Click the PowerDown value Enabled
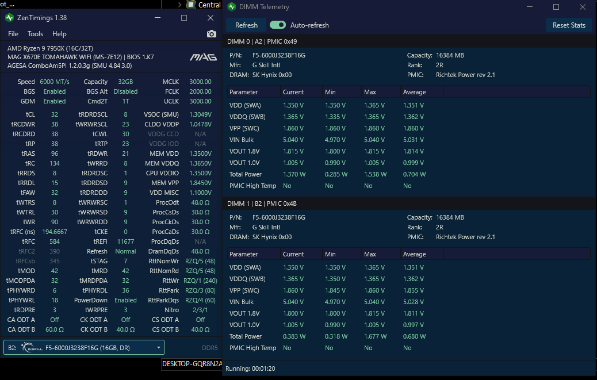597x380 pixels. 125,300
